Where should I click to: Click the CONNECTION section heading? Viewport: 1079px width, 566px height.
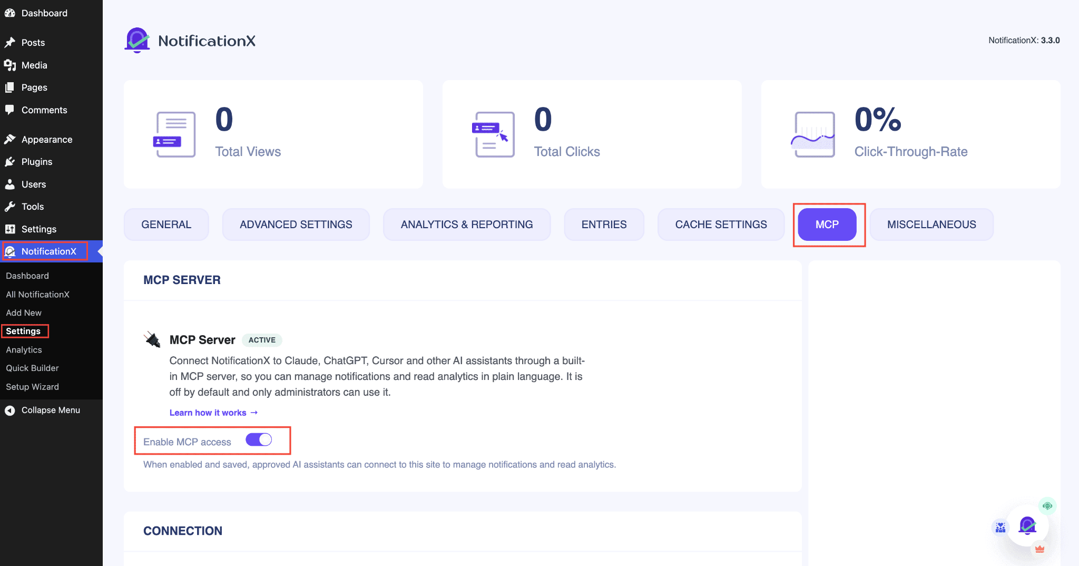183,531
